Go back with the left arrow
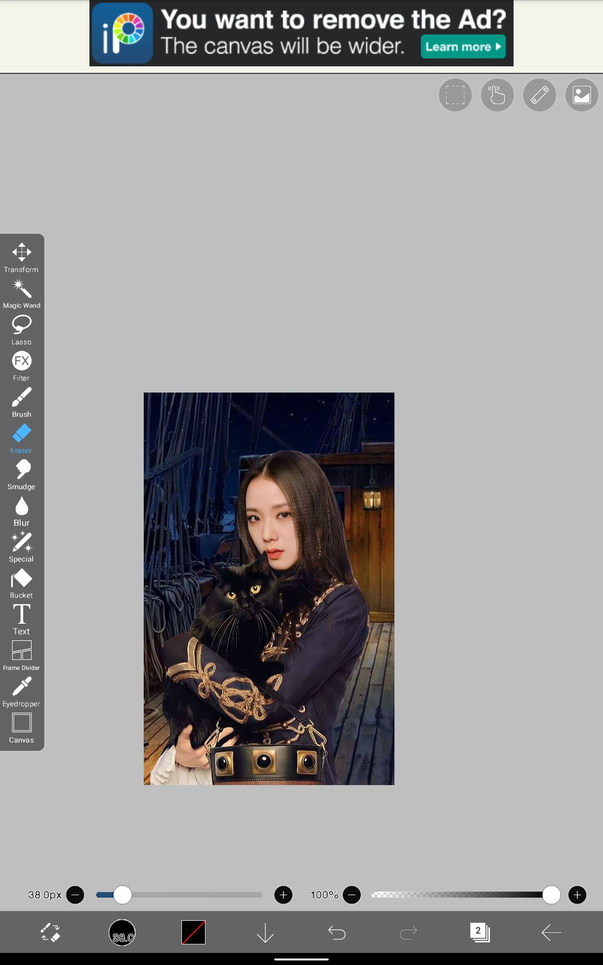Screen dimensions: 603x965 (551, 932)
